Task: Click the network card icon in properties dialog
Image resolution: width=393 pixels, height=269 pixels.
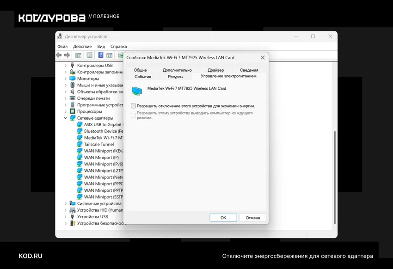Action: tap(137, 91)
